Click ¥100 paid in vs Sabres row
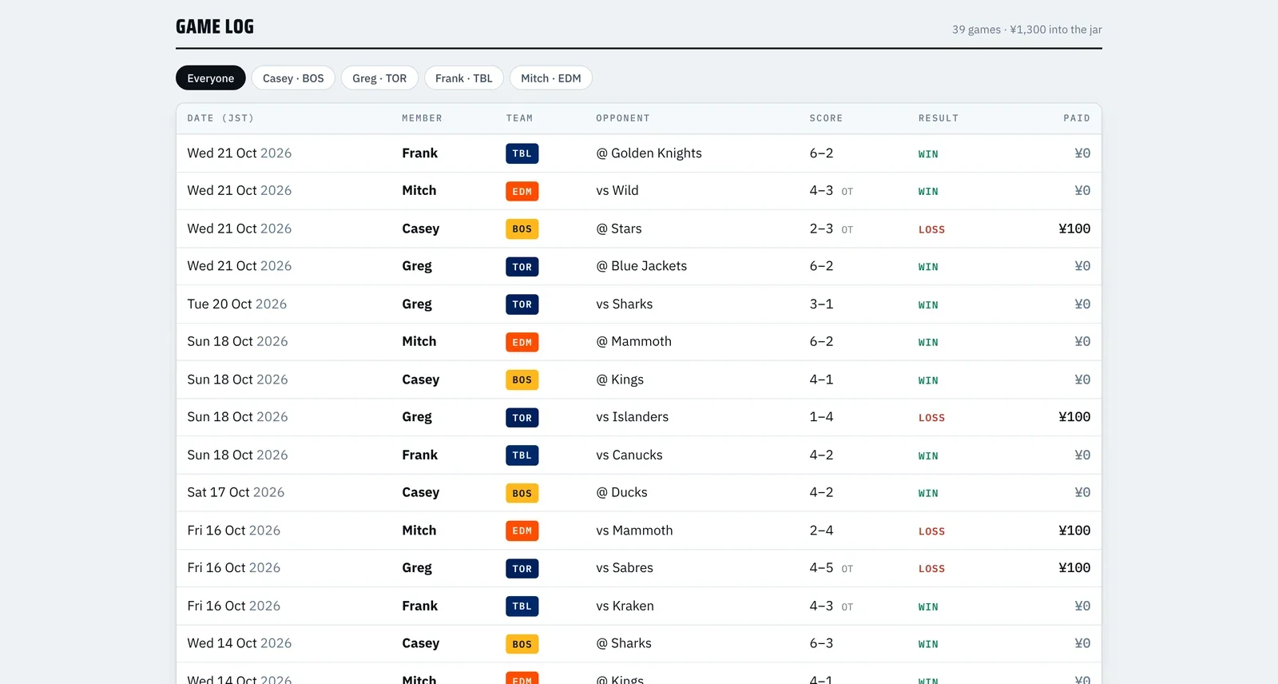The width and height of the screenshot is (1278, 684). 1074,568
